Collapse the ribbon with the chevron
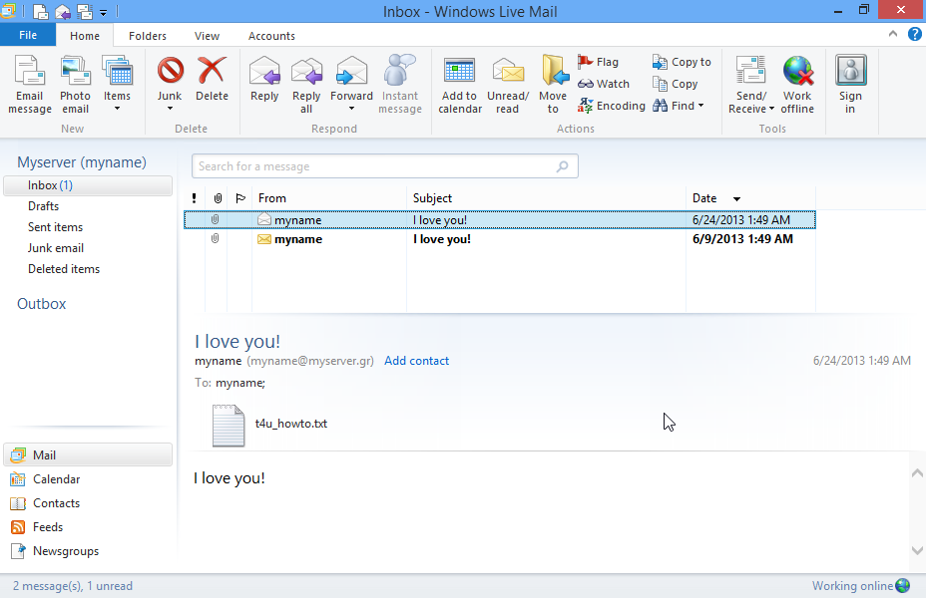This screenshot has width=926, height=598. click(x=893, y=34)
